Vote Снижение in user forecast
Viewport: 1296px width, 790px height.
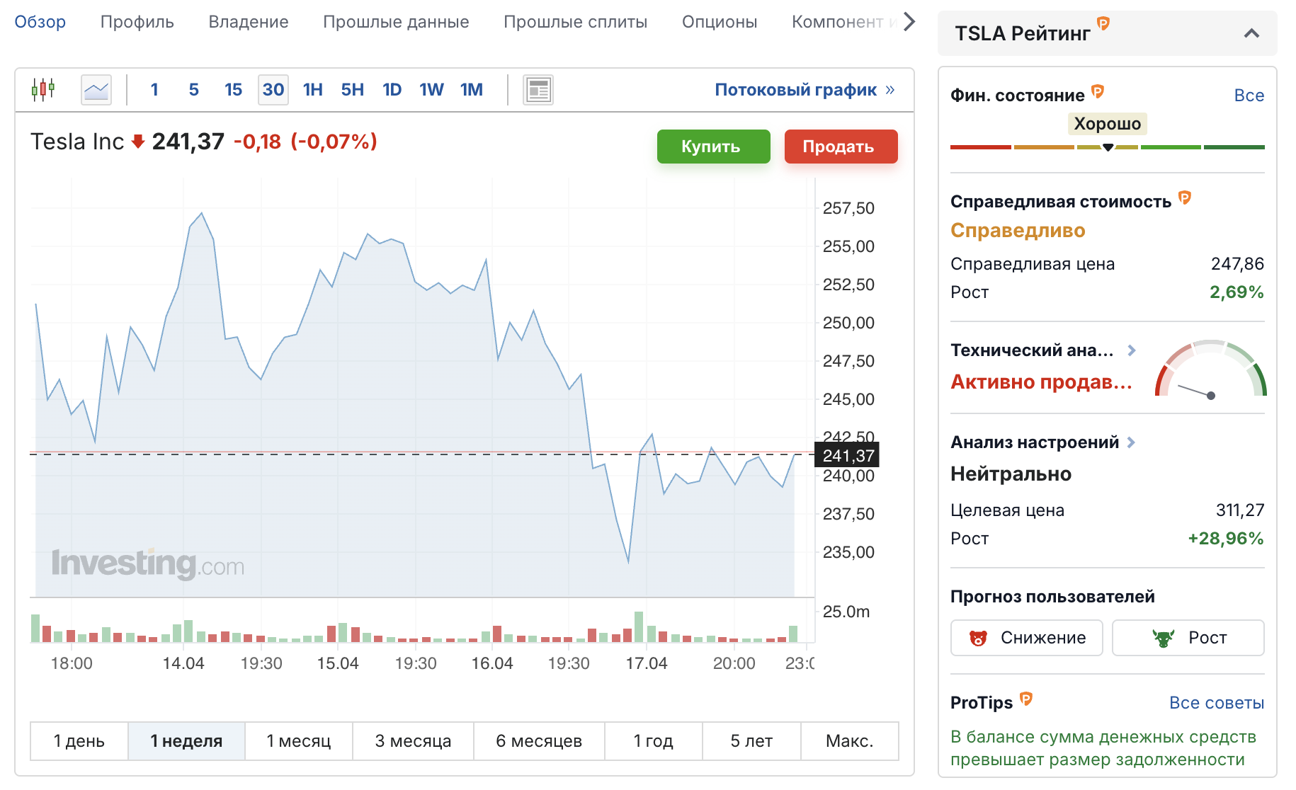1027,638
